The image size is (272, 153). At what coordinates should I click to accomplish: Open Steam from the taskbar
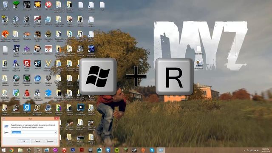[134, 150]
